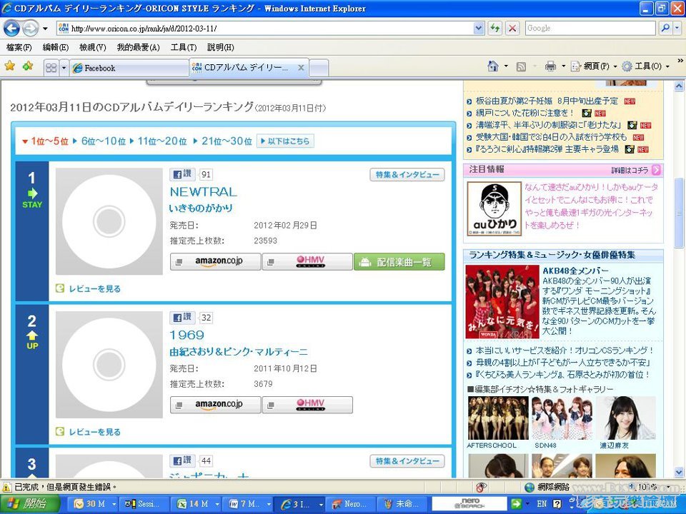Select the 11位〜20位 ranking range
This screenshot has height=514, width=686.
tap(162, 141)
